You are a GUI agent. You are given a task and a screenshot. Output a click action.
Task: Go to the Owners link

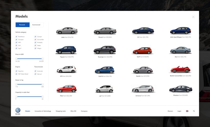[170, 111]
